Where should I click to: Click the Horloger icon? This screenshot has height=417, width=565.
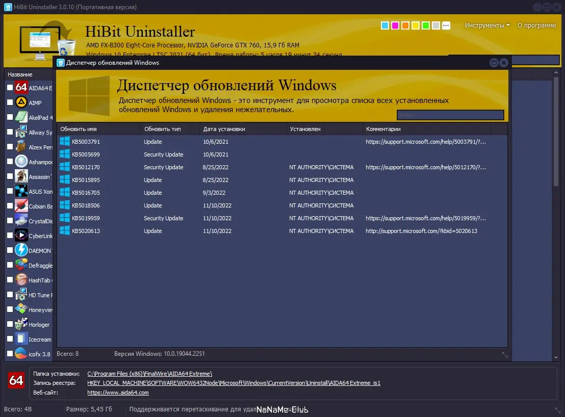pyautogui.click(x=21, y=324)
